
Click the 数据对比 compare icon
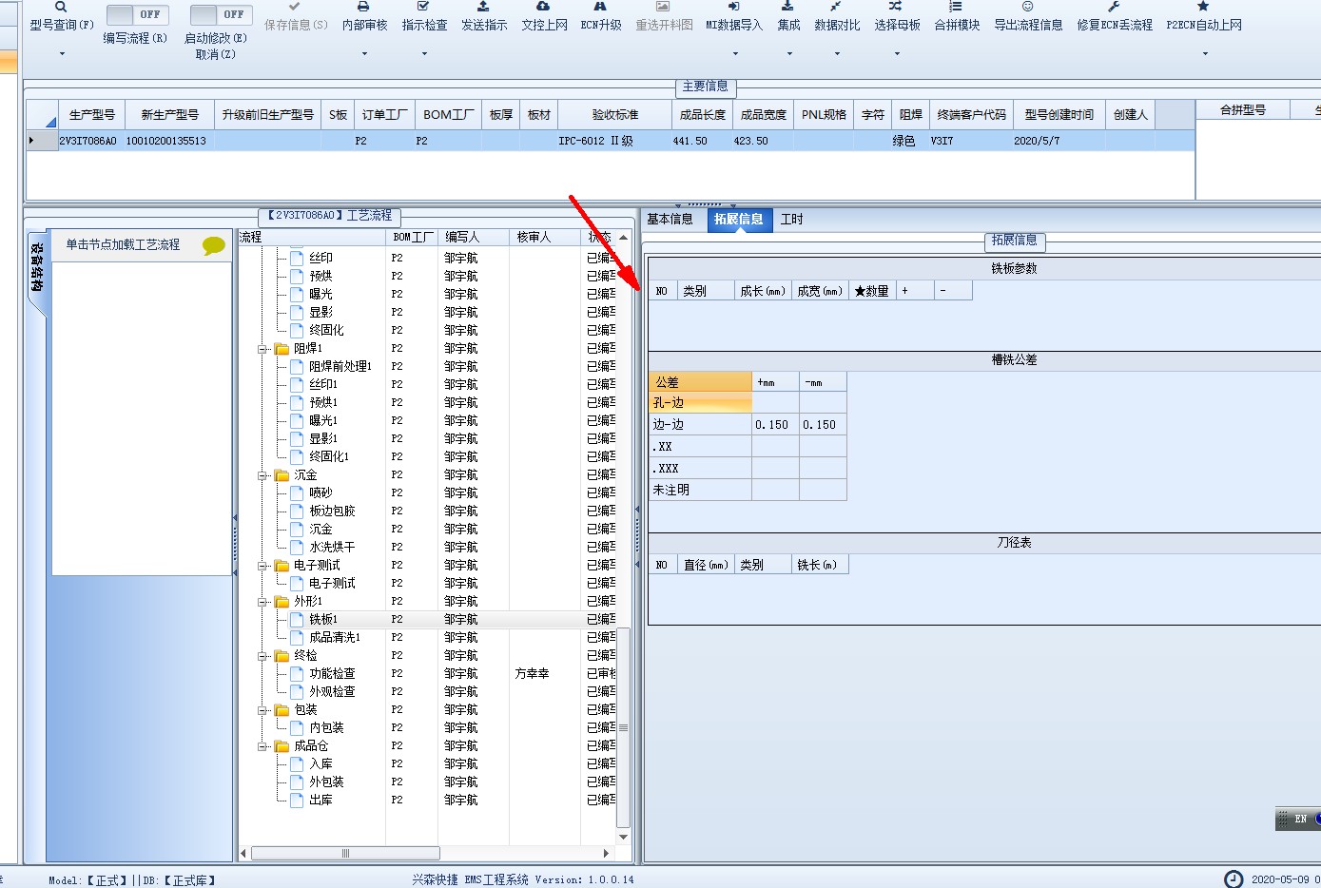(x=836, y=7)
